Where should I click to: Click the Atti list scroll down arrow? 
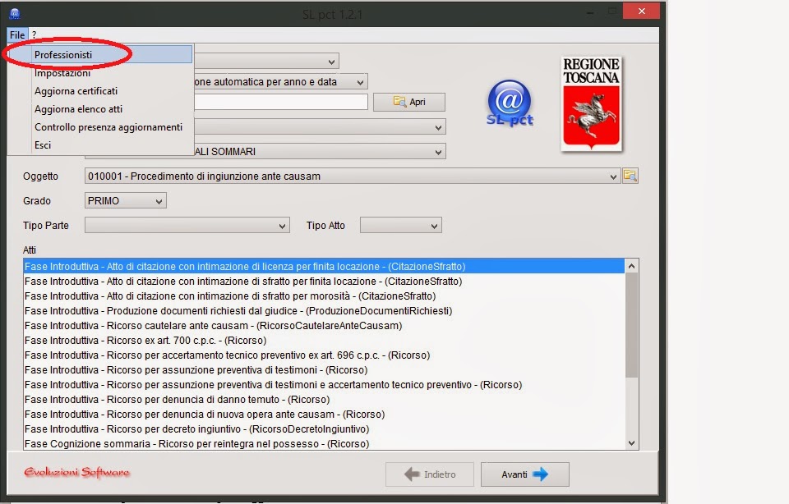[631, 443]
